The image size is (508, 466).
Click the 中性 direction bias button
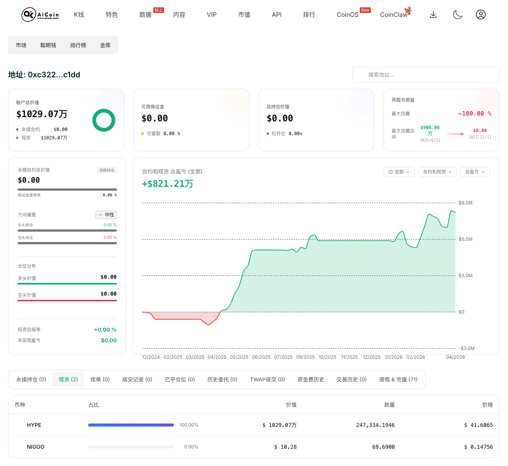(x=106, y=215)
